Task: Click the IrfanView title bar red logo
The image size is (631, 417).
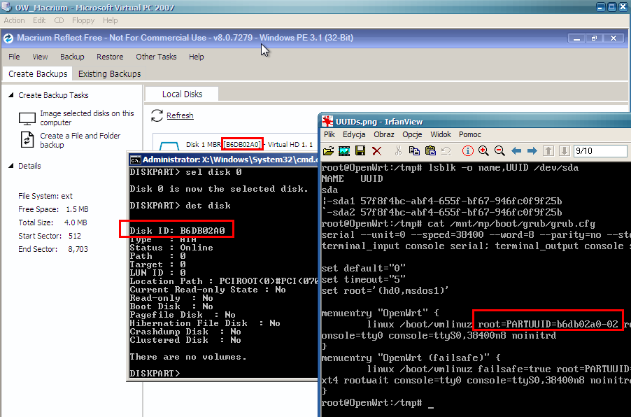Action: click(327, 122)
